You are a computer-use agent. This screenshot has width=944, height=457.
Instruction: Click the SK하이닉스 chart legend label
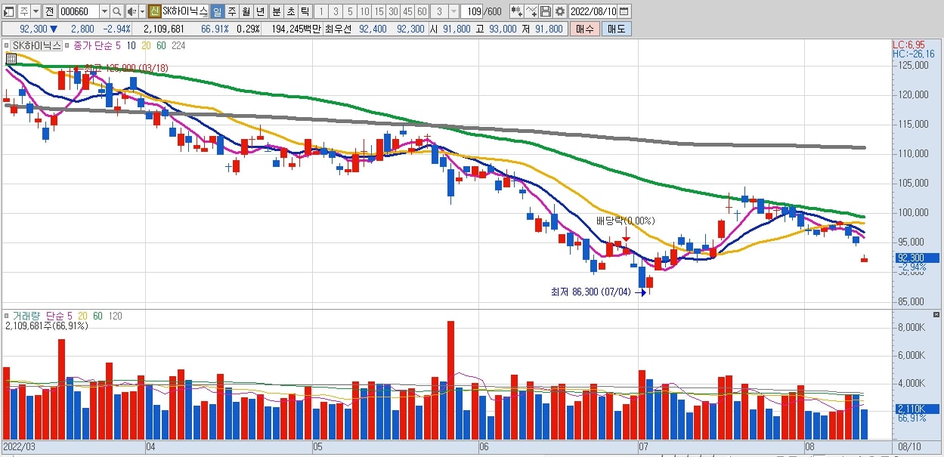[x=38, y=45]
